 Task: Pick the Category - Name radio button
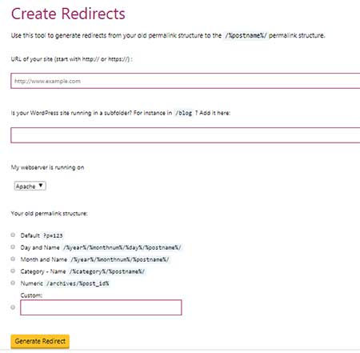[13, 271]
